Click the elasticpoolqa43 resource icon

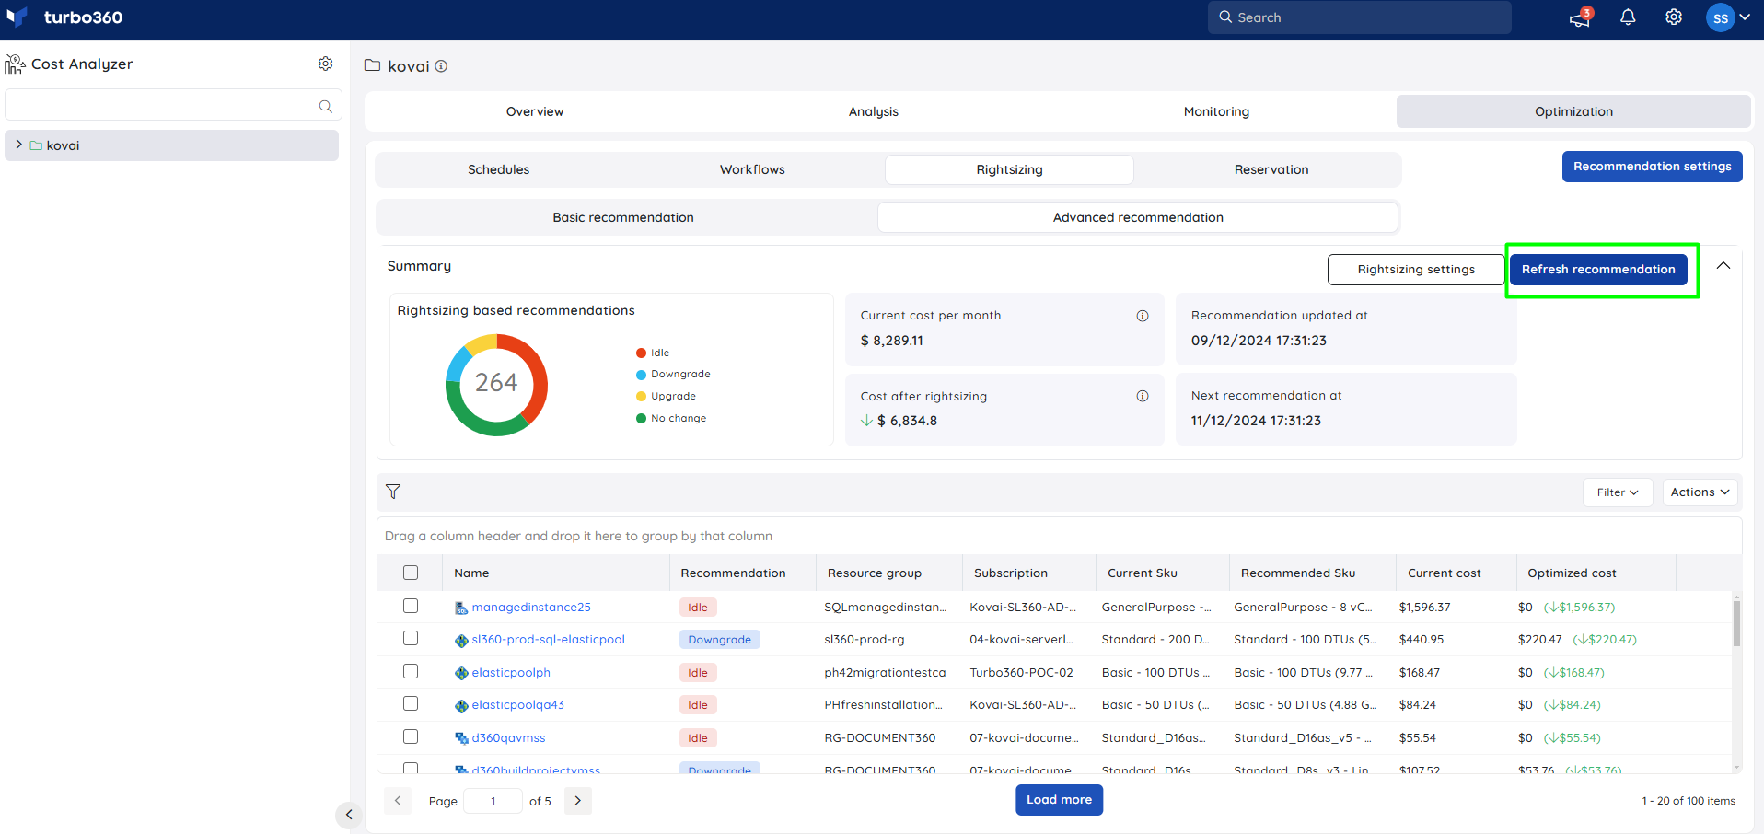461,705
